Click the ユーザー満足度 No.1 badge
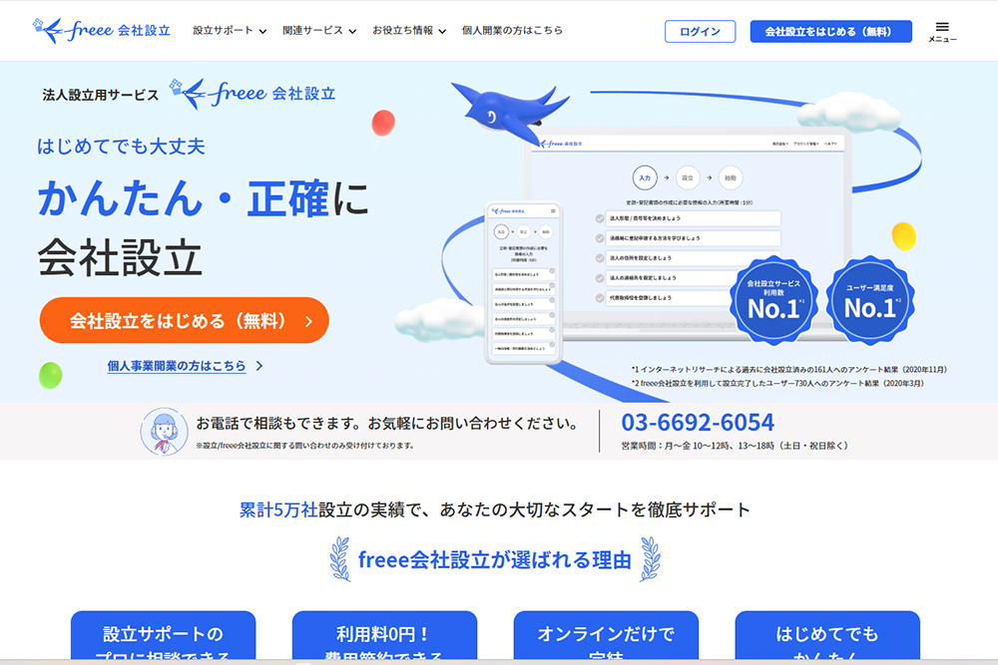This screenshot has width=998, height=665. (870, 300)
